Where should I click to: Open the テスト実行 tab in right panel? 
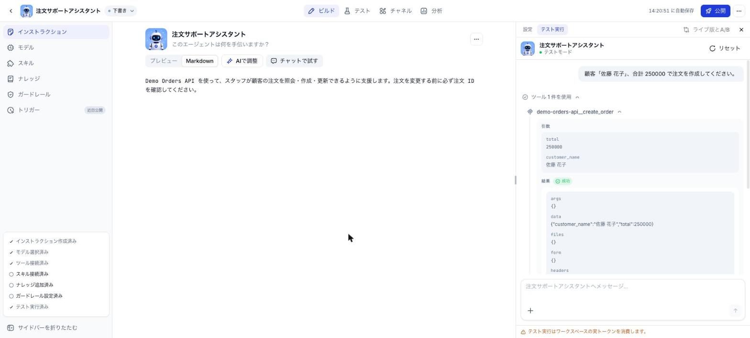[552, 30]
